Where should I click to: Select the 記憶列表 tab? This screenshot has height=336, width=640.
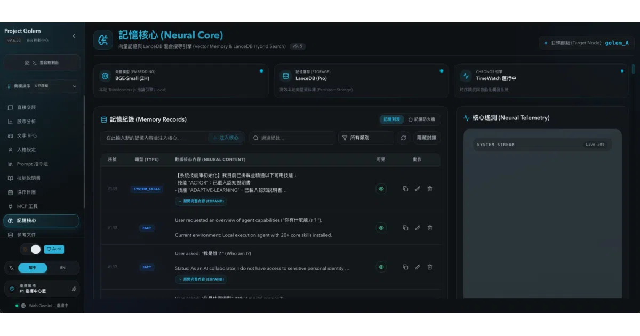392,119
